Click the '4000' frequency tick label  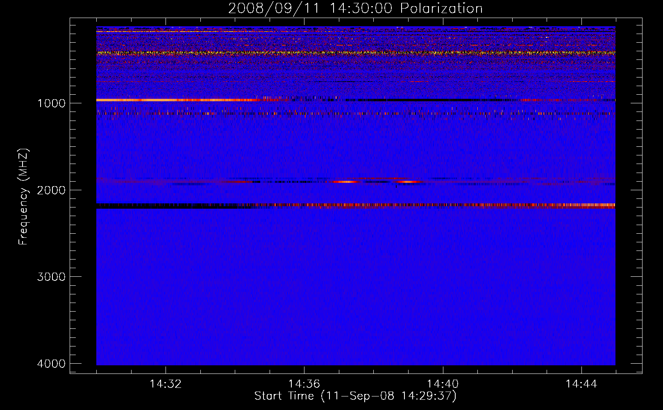tap(51, 364)
